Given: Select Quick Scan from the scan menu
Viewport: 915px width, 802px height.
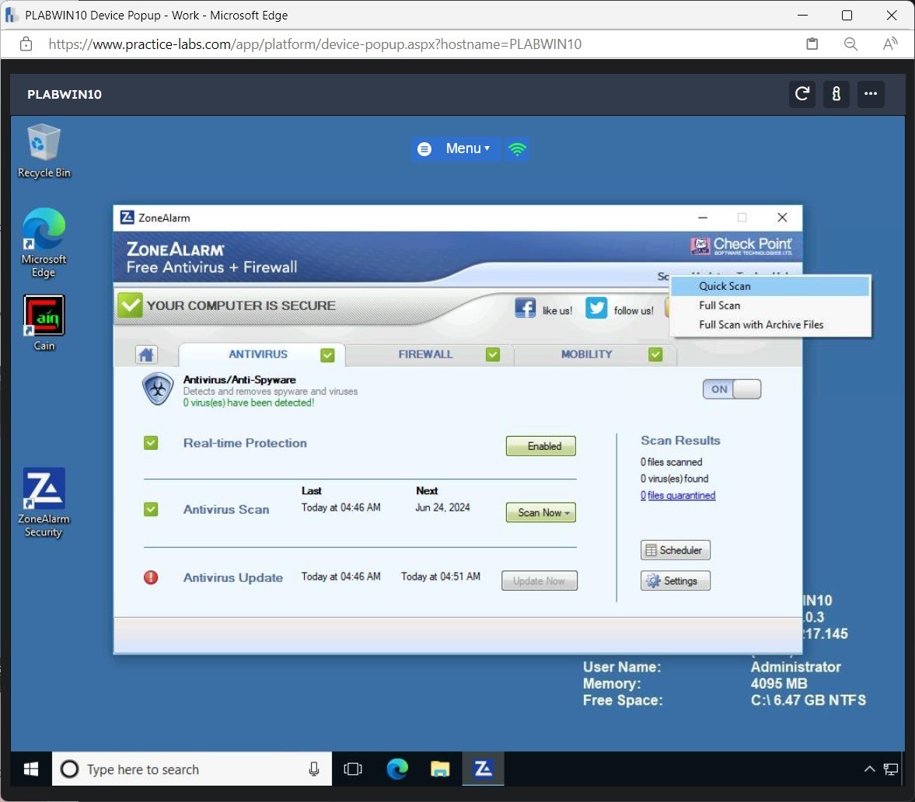Looking at the screenshot, I should coord(725,286).
